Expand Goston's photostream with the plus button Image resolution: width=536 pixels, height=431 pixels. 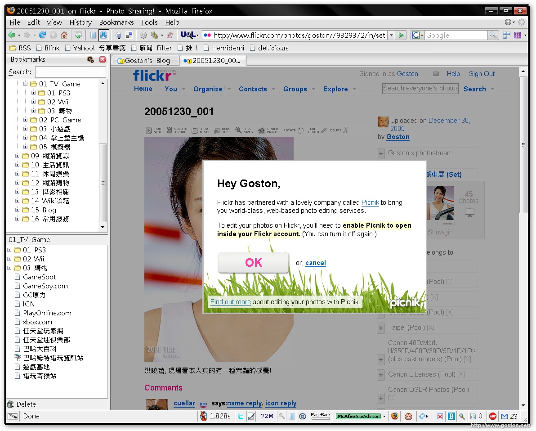381,153
